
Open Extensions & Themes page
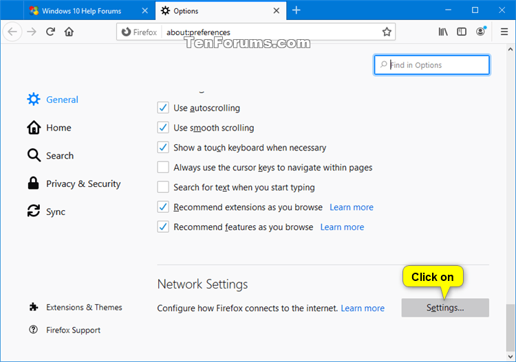coord(76,307)
